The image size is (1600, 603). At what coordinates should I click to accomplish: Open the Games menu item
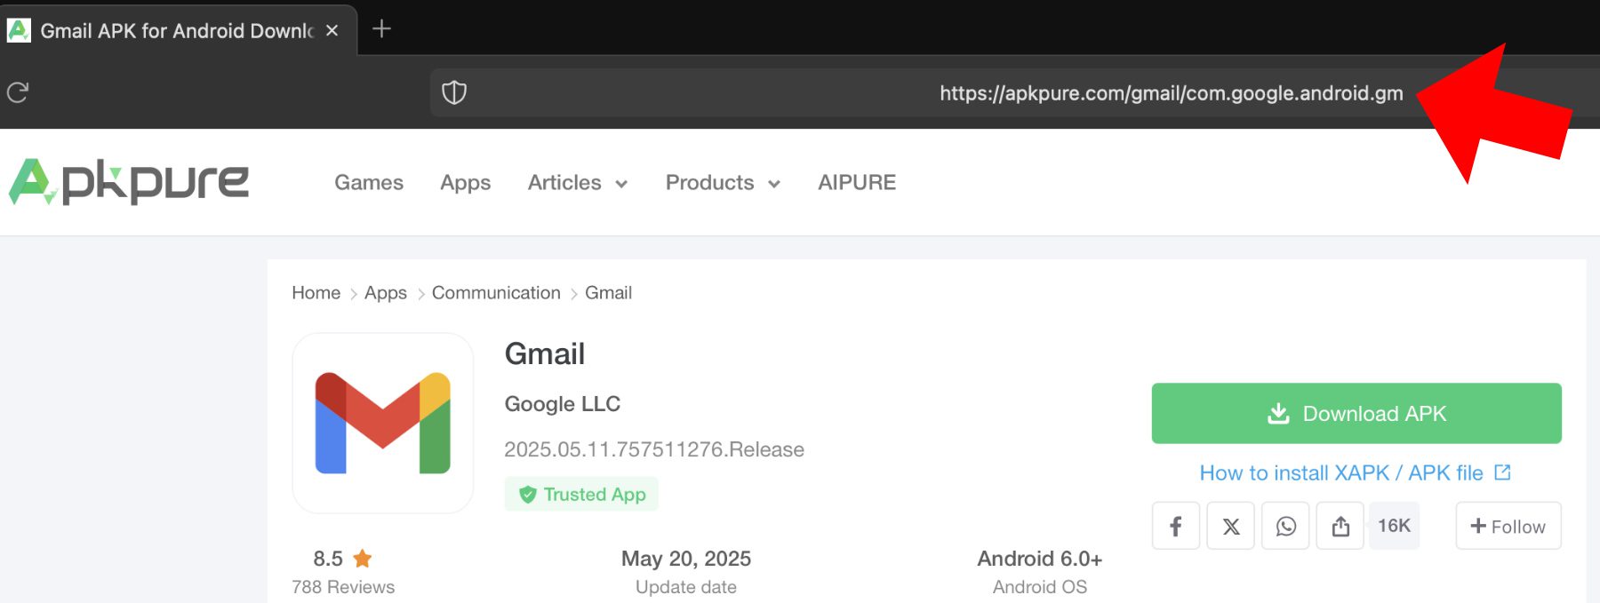[369, 183]
